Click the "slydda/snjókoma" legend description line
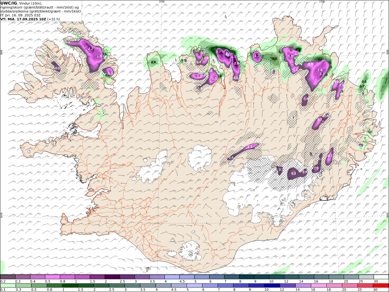Viewport: 389px width, 292px height. pos(41,11)
